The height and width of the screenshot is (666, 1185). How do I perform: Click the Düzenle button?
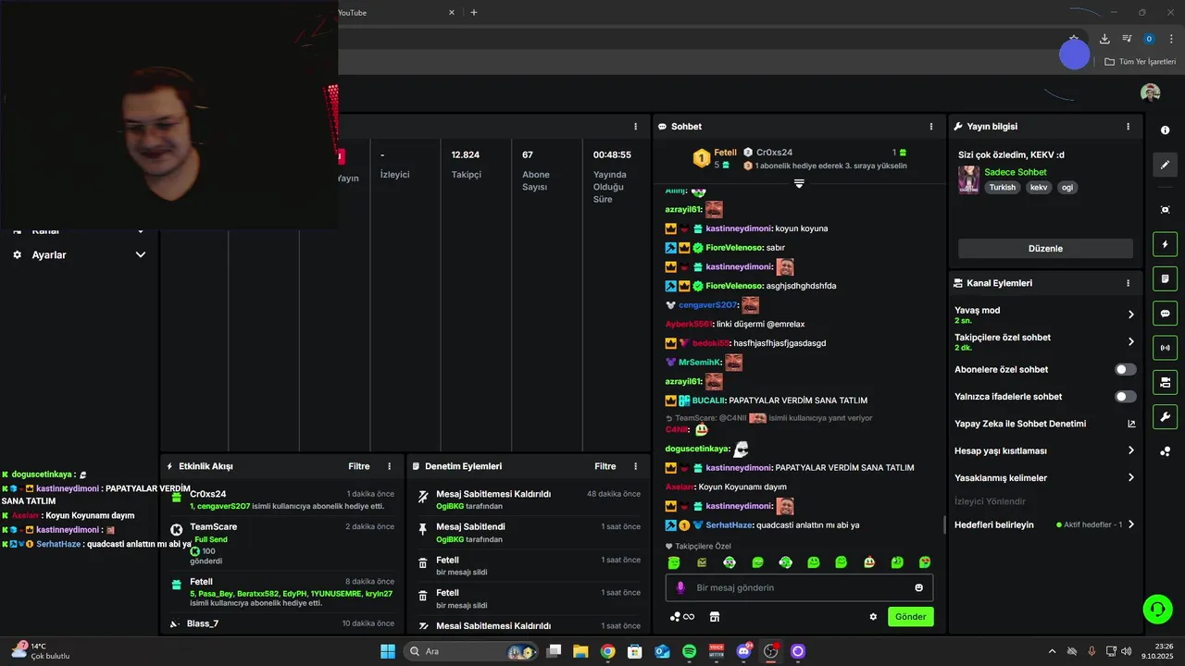click(1045, 249)
